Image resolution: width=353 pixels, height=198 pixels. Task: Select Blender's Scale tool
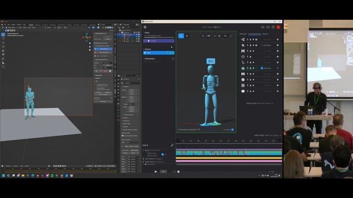click(3, 51)
